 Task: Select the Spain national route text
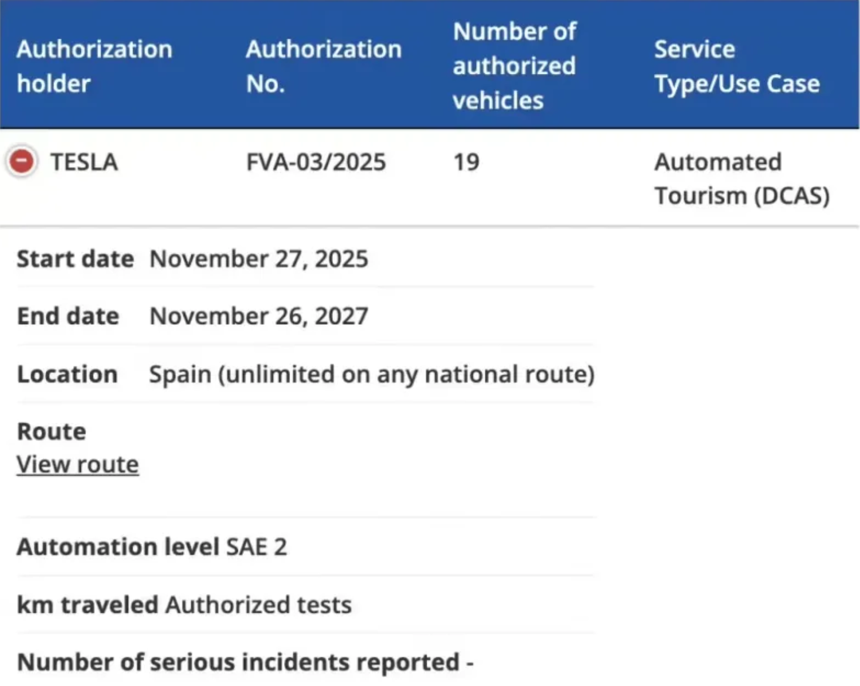tap(372, 374)
